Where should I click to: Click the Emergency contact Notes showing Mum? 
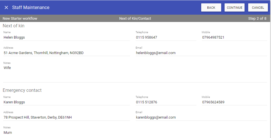pos(66,133)
